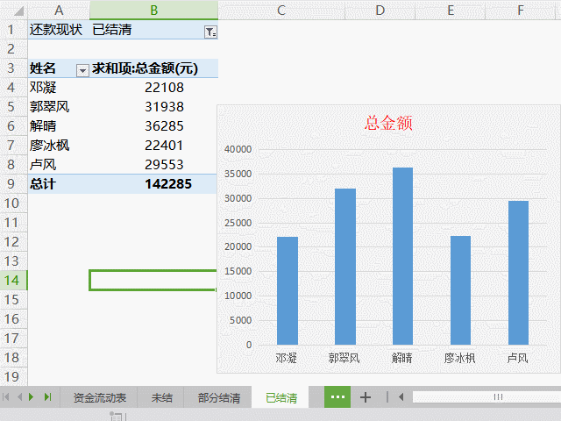The width and height of the screenshot is (561, 421).
Task: Select column B header
Action: 154,10
